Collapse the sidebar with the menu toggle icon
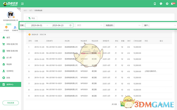Viewport: 177px width, 110px height. (22, 4)
